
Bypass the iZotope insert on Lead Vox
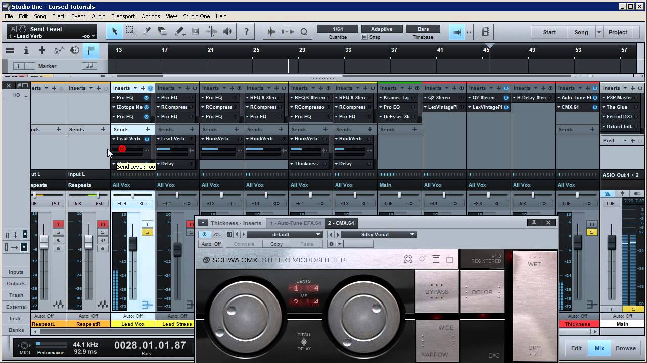pyautogui.click(x=146, y=107)
